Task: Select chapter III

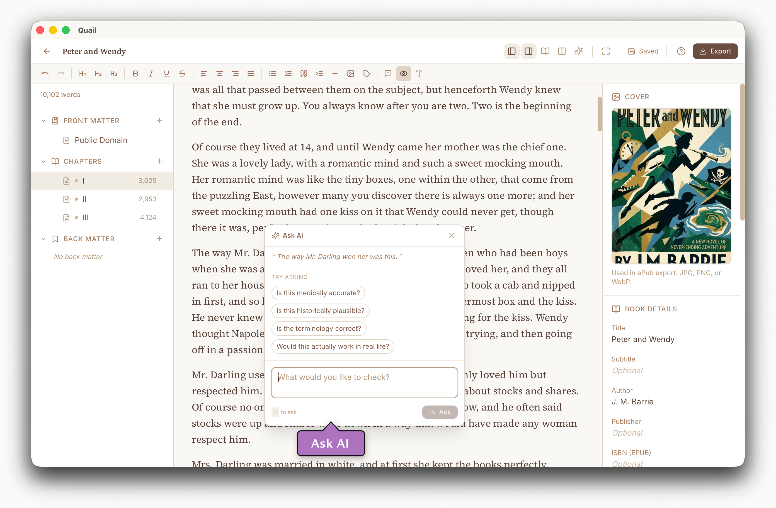Action: tap(102, 217)
